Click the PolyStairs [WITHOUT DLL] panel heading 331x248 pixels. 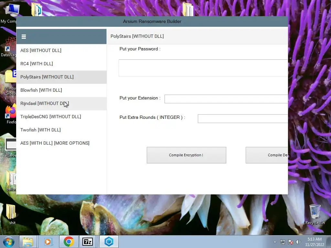coord(137,36)
